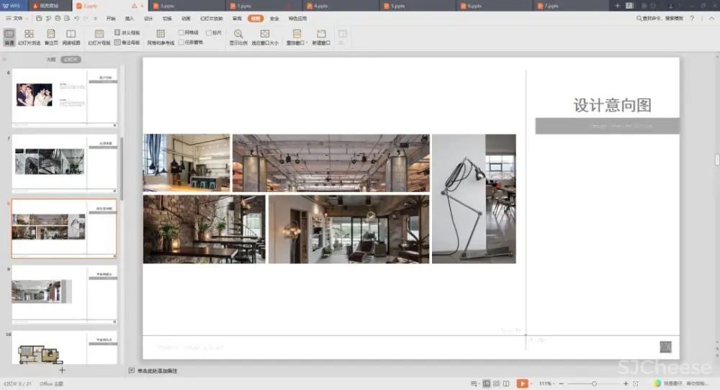Open the 插入 insert ribbon tab
The width and height of the screenshot is (720, 390).
130,18
